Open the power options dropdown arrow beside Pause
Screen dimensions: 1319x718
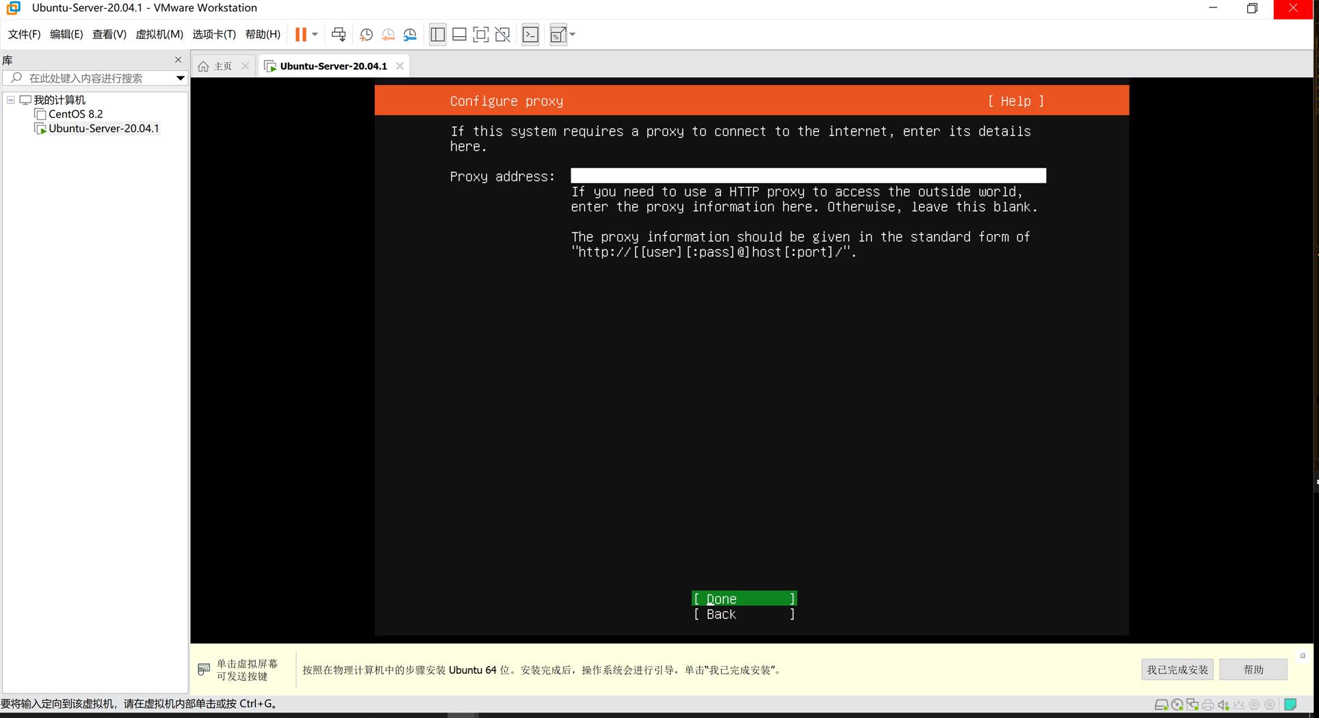coord(315,34)
